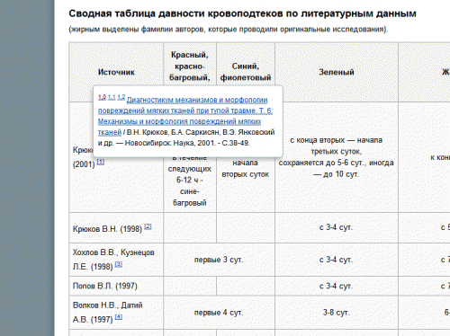Open footnote [1] next to (2001)
Screen dimensions: 450x336
[x=101, y=162]
